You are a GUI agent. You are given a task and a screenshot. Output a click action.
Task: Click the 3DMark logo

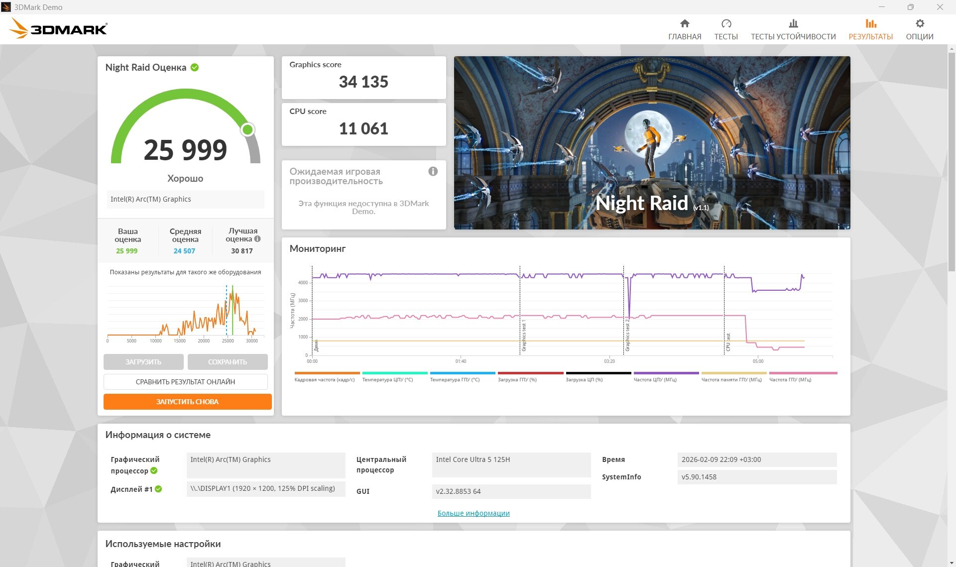point(58,28)
